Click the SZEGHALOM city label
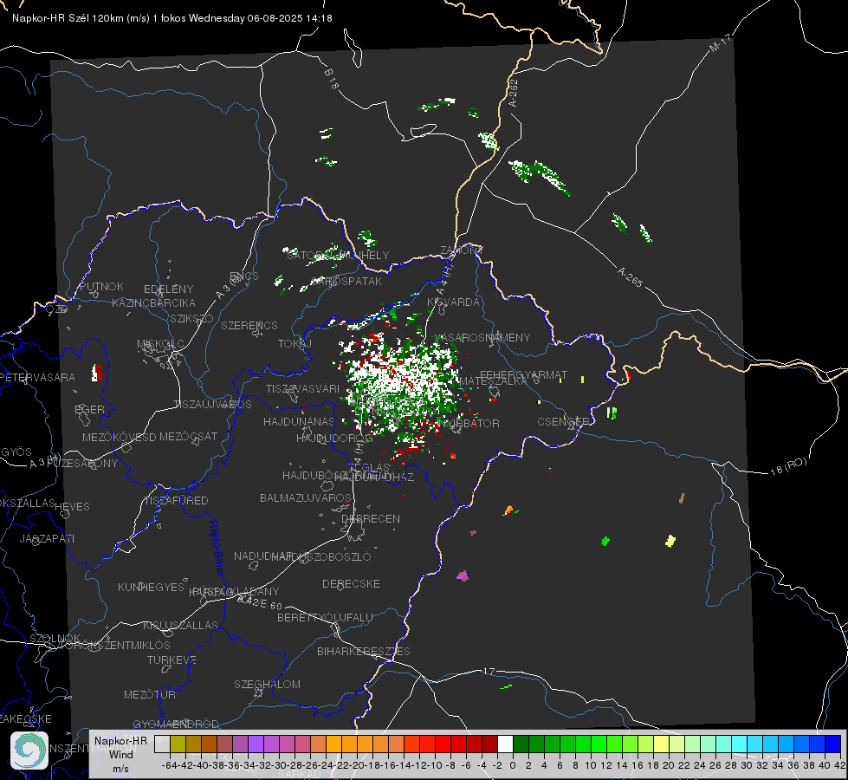Image resolution: width=848 pixels, height=780 pixels. [x=267, y=684]
